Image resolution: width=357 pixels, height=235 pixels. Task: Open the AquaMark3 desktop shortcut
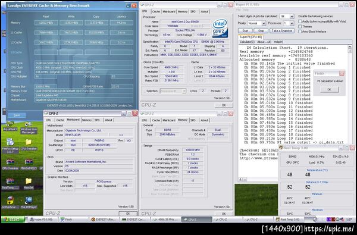10,126
